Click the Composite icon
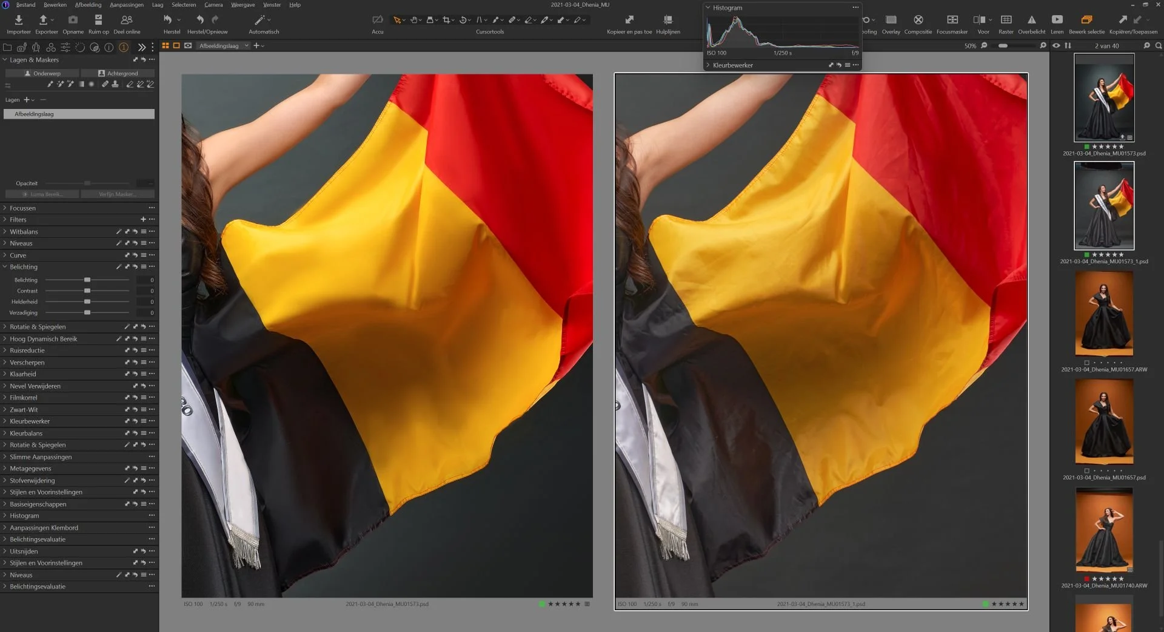Screen dimensions: 1164x632 [x=918, y=20]
